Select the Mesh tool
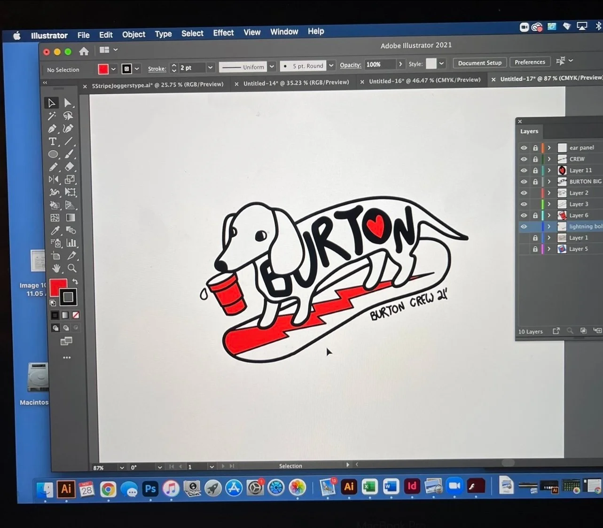 [55, 218]
